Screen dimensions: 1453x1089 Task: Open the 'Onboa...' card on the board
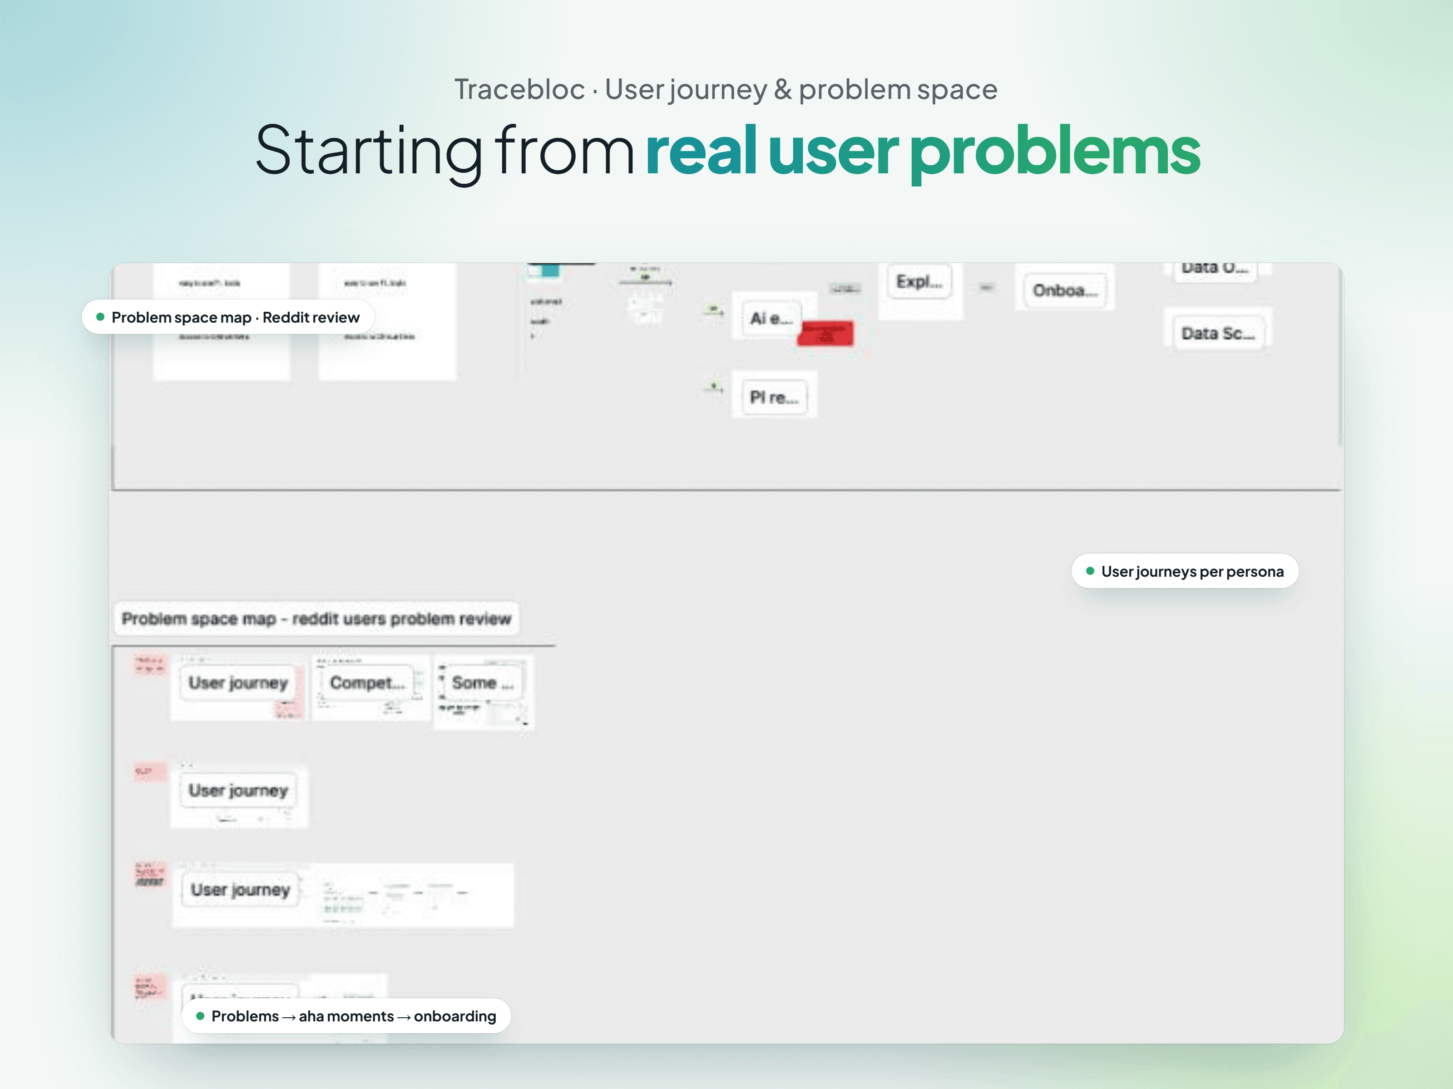1065,290
